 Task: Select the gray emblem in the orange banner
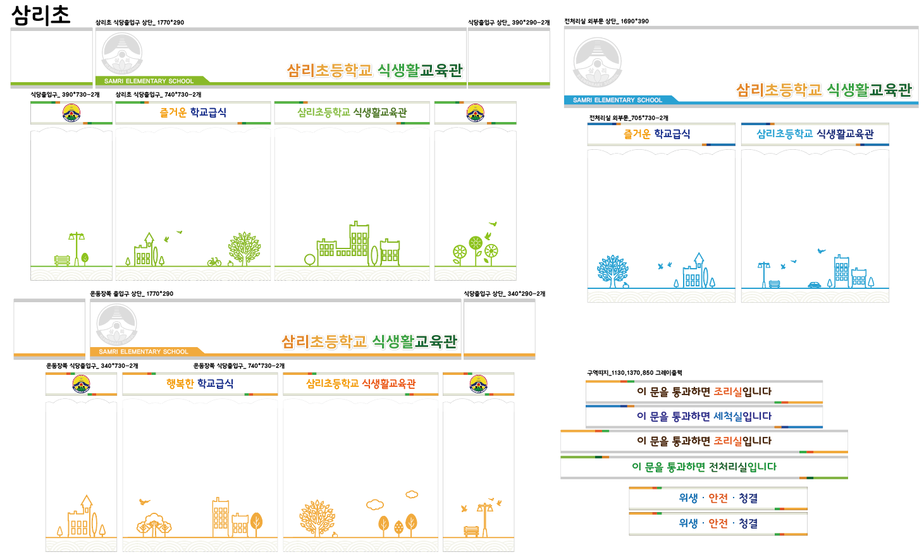pyautogui.click(x=116, y=325)
